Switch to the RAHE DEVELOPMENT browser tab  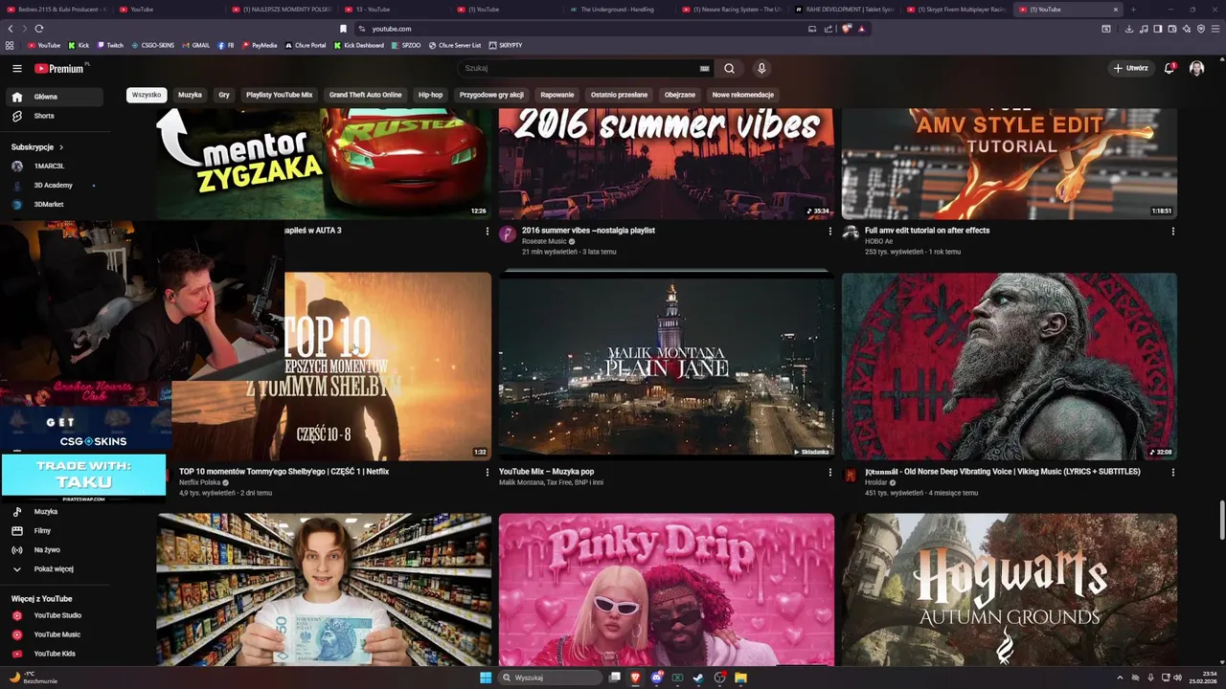(845, 10)
